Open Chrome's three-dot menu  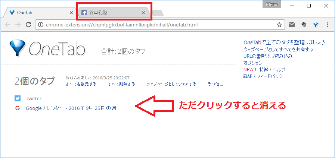(328, 25)
